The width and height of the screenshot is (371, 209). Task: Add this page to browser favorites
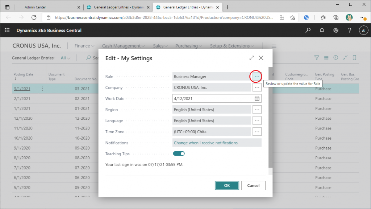(292, 17)
